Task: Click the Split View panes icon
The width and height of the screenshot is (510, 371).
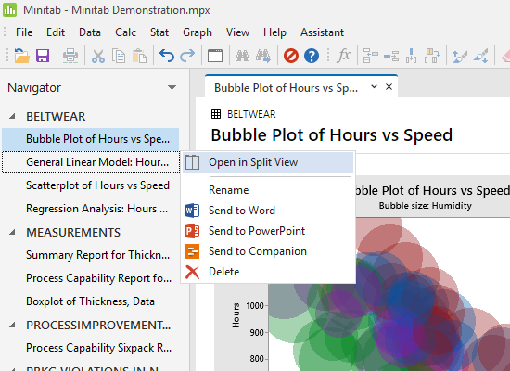Action: coord(192,162)
